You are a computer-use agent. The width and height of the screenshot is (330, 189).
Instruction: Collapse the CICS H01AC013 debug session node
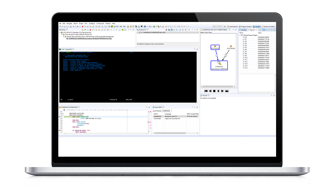coord(60,33)
